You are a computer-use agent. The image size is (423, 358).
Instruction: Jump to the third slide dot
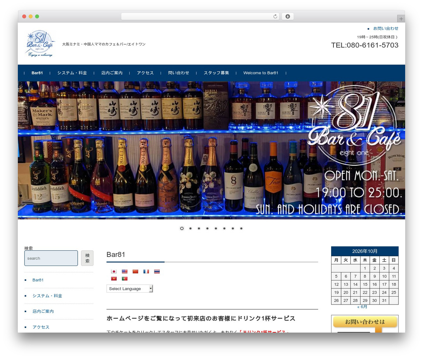coord(199,229)
